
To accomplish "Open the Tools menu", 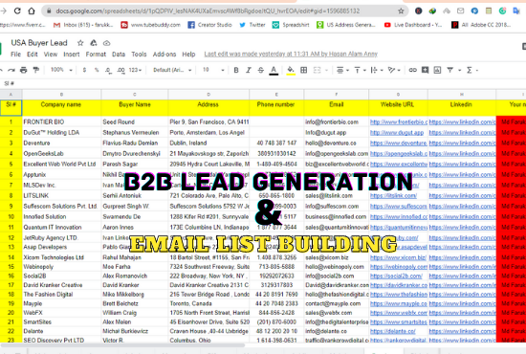I will (x=139, y=55).
